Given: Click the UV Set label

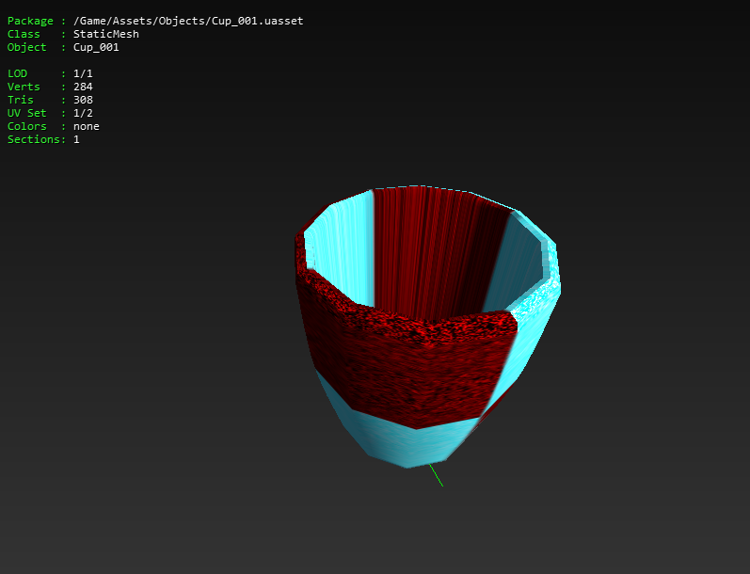Looking at the screenshot, I should pyautogui.click(x=26, y=113).
